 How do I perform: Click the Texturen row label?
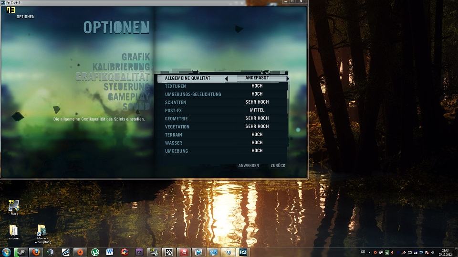(x=175, y=86)
